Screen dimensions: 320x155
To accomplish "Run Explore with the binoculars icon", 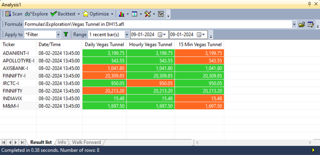I will (28, 14).
